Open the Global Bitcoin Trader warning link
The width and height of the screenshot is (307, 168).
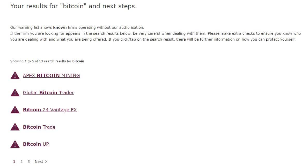click(48, 93)
